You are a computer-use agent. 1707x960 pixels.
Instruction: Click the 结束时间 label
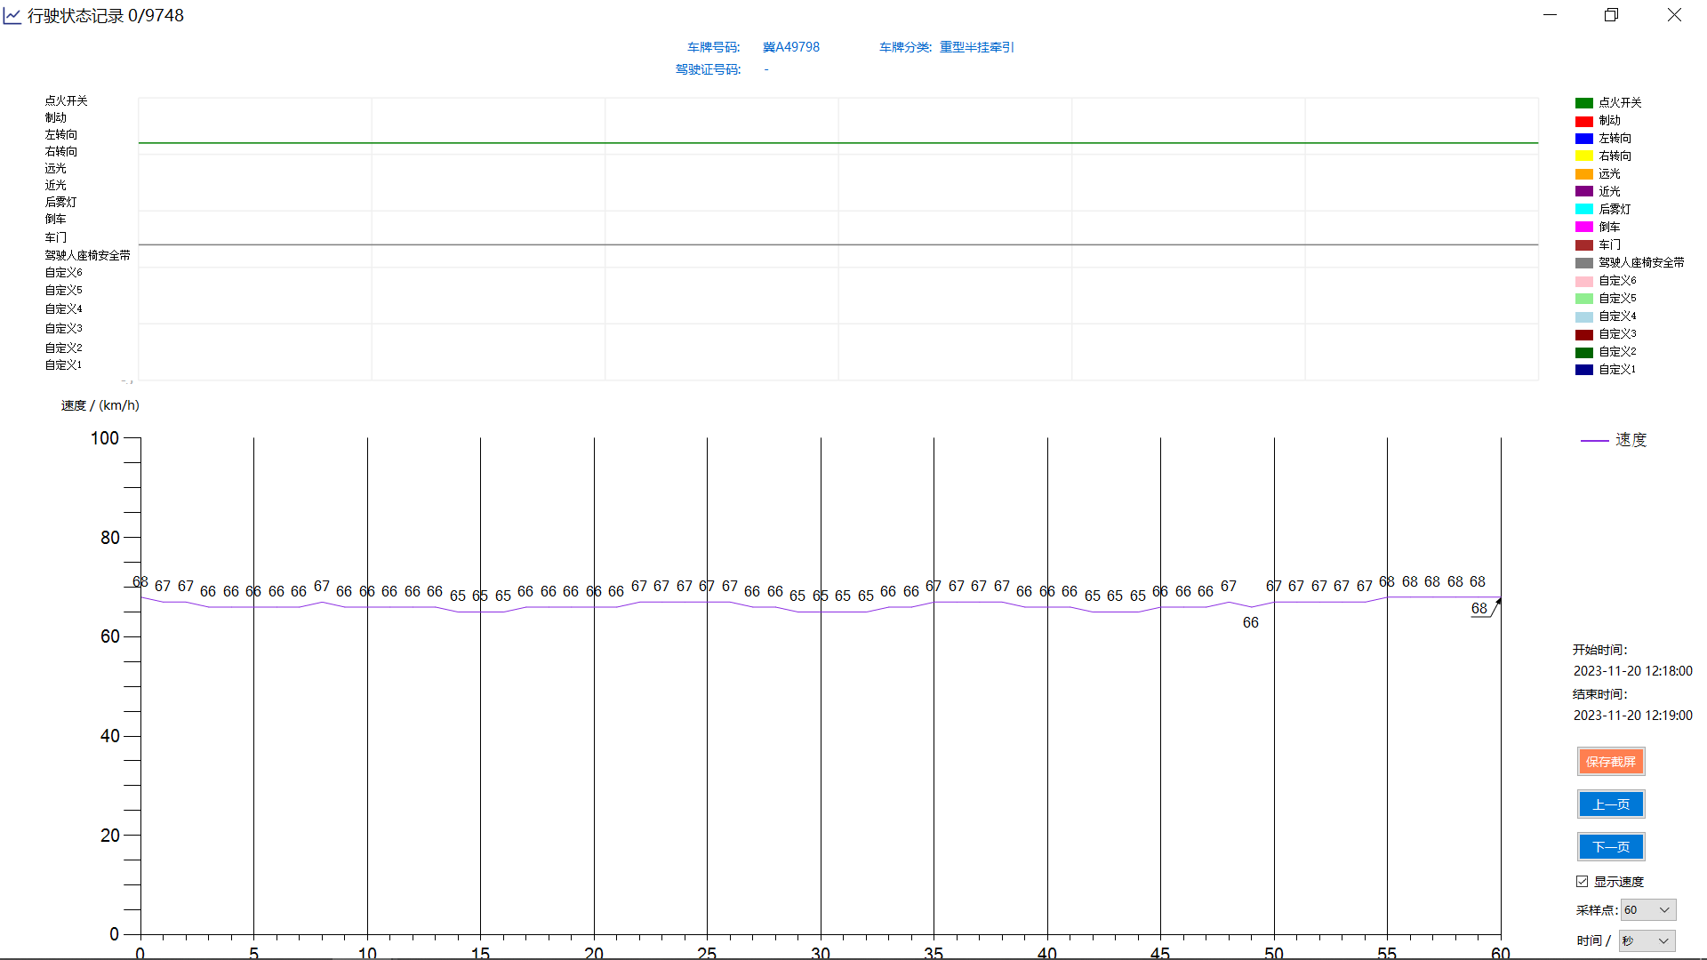(1599, 694)
